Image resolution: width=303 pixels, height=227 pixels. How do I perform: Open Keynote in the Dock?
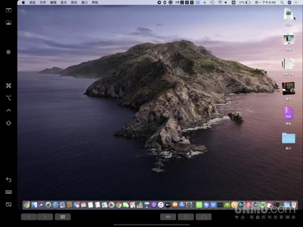click(x=146, y=205)
